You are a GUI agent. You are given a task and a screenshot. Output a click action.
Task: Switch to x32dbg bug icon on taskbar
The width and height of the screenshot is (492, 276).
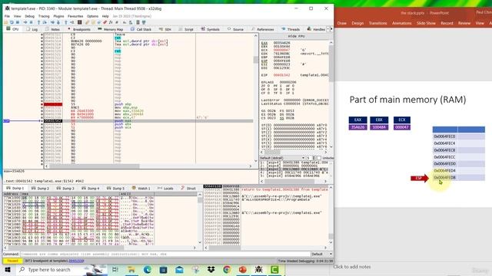click(258, 269)
